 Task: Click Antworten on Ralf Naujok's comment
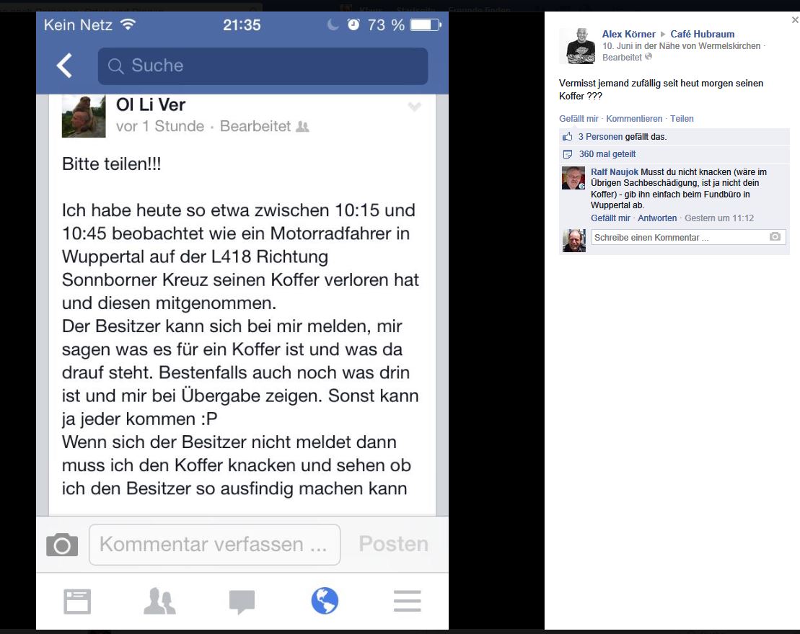coord(657,218)
